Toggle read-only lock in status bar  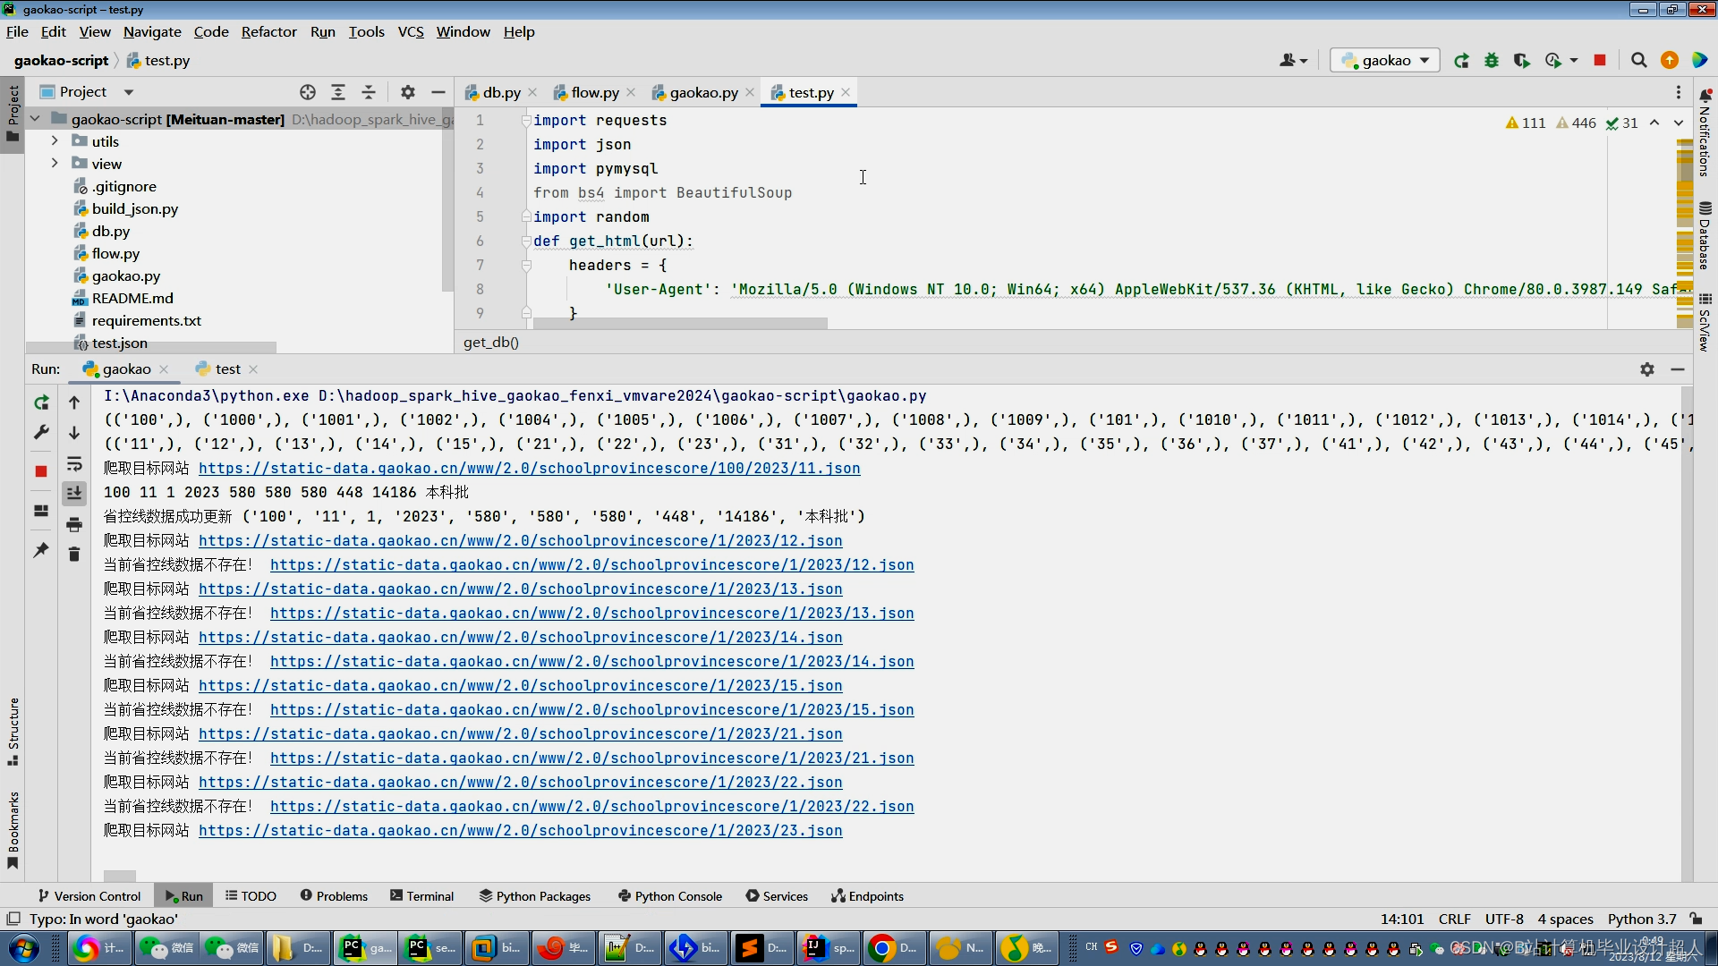point(1696,919)
